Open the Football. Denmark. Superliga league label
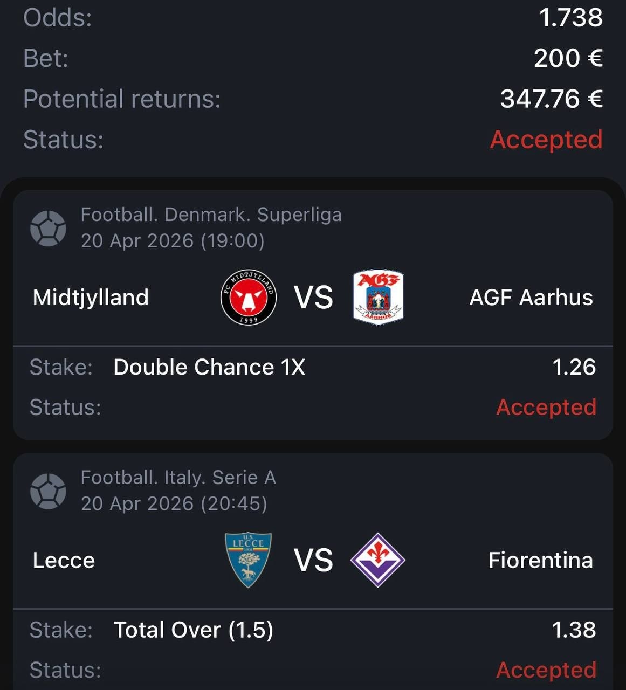Viewport: 626px width, 690px height. click(211, 215)
